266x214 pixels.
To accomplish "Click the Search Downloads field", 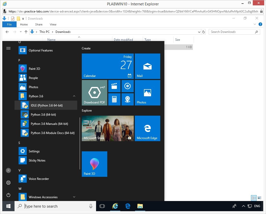I will pos(232,32).
